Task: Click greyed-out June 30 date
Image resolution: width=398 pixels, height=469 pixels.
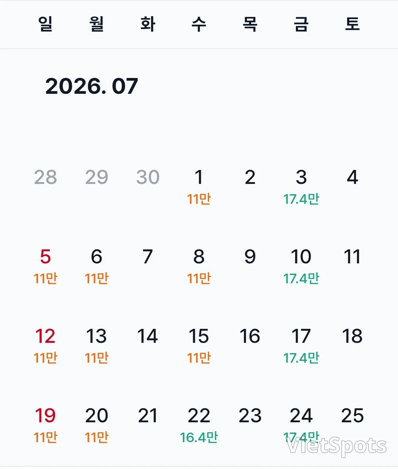Action: 148,177
